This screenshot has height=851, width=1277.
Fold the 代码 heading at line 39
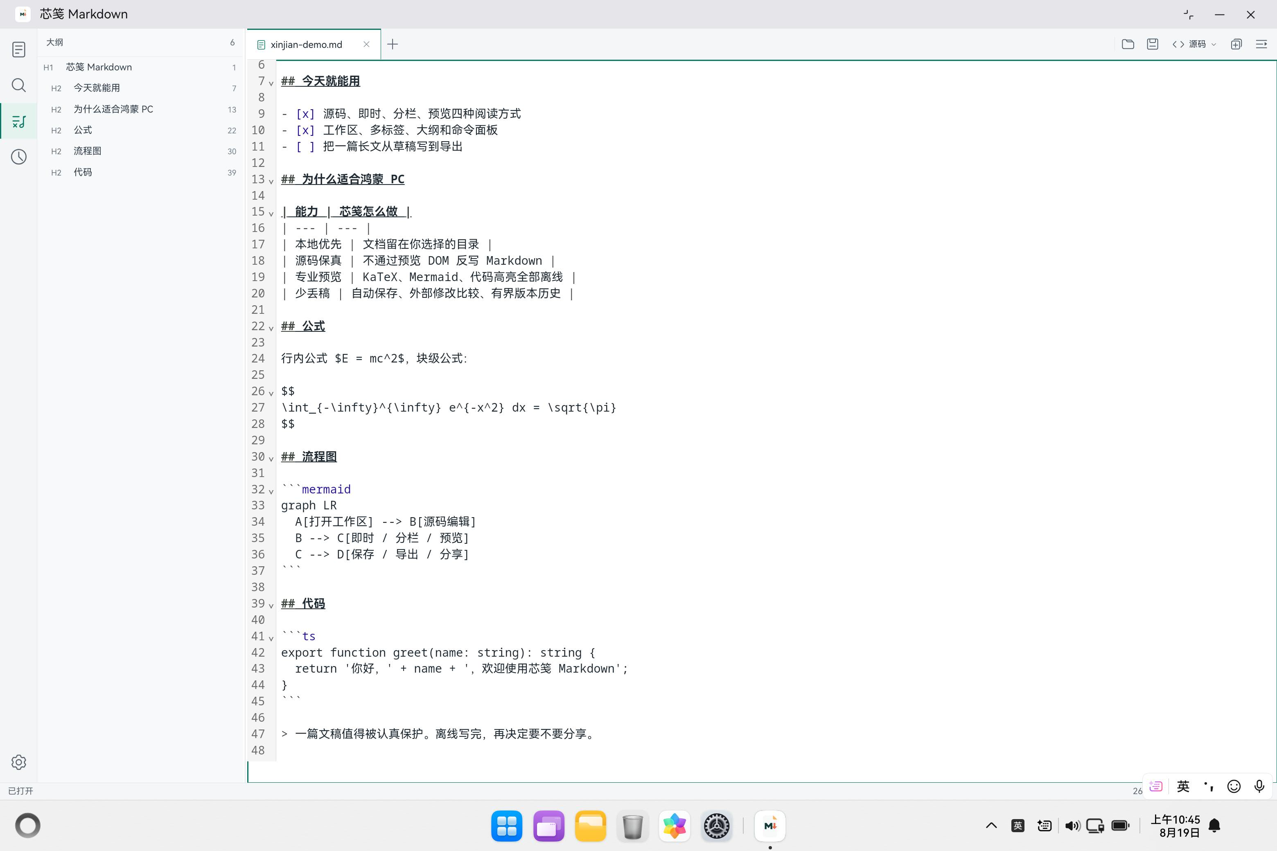click(x=271, y=606)
